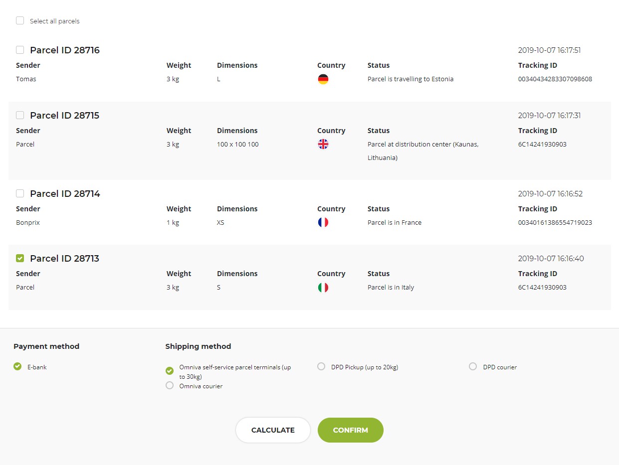Click the French flag icon for parcel 28714
This screenshot has height=465, width=619.
323,223
